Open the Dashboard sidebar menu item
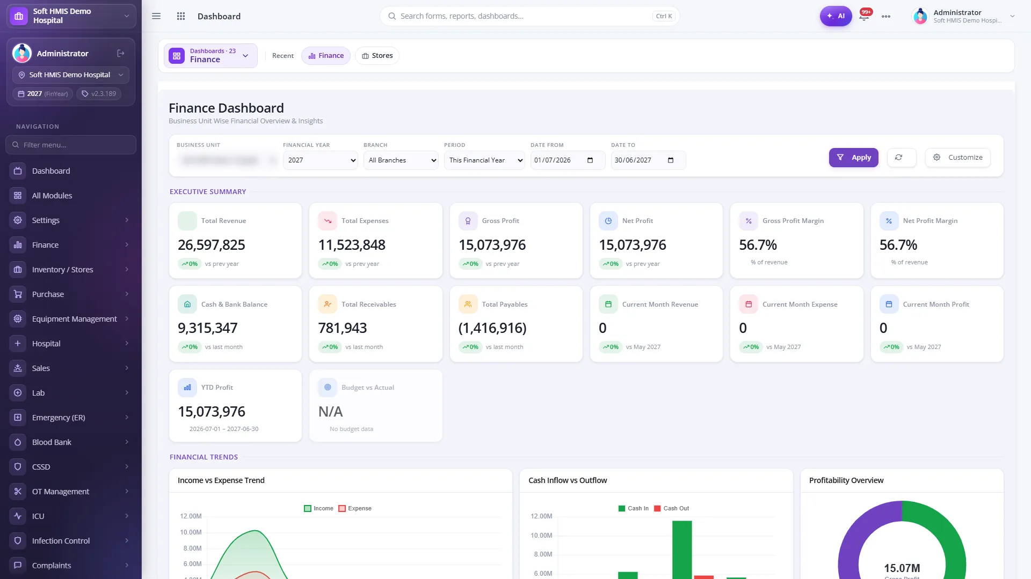The width and height of the screenshot is (1031, 579). pyautogui.click(x=71, y=171)
